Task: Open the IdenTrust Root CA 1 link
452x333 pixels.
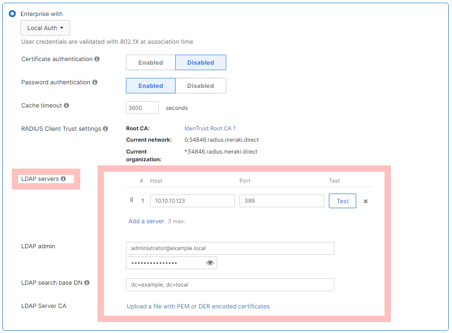Action: [x=210, y=128]
